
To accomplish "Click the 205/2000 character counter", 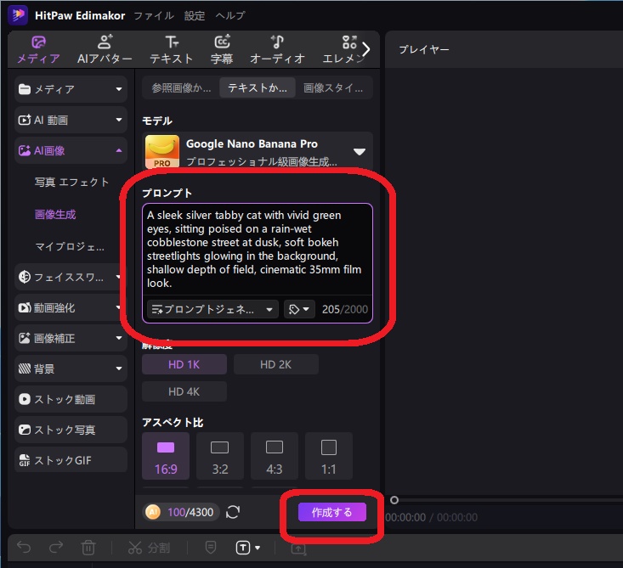I will point(345,309).
